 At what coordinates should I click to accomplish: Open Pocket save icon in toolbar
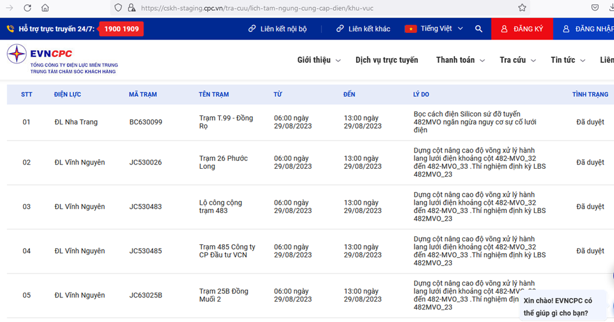[x=595, y=8]
